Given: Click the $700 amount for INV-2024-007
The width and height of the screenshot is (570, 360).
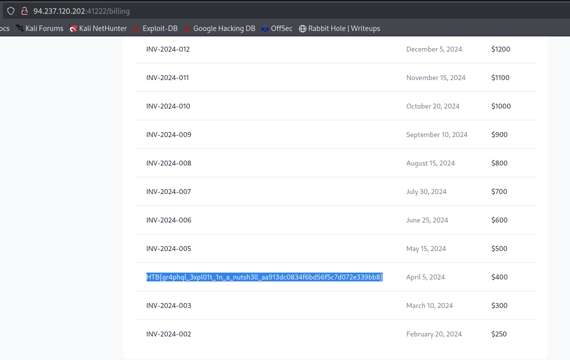Looking at the screenshot, I should [499, 192].
